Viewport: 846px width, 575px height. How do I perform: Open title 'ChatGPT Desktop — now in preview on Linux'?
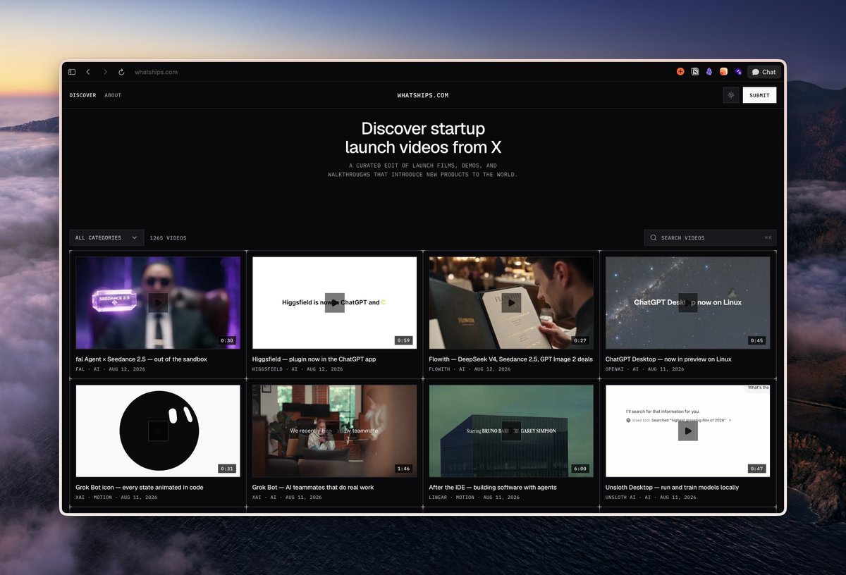(668, 359)
